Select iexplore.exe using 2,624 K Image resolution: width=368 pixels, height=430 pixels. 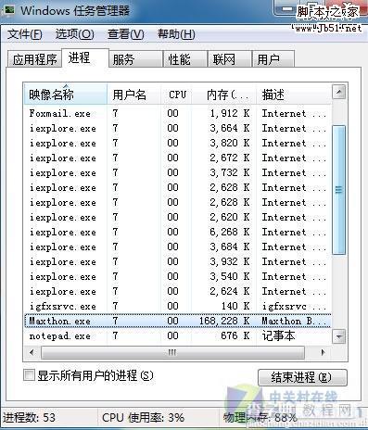[x=178, y=291]
